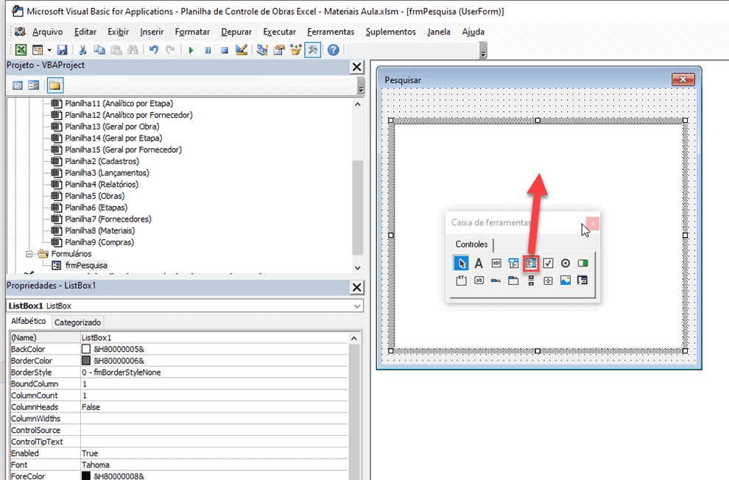The width and height of the screenshot is (729, 480).
Task: Open the standard toolbar options arrow
Action: (483, 50)
